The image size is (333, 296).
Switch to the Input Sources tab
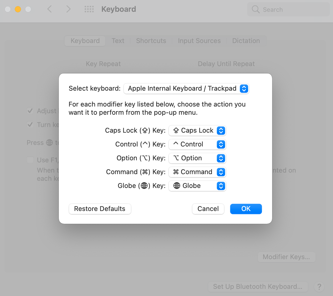[199, 41]
